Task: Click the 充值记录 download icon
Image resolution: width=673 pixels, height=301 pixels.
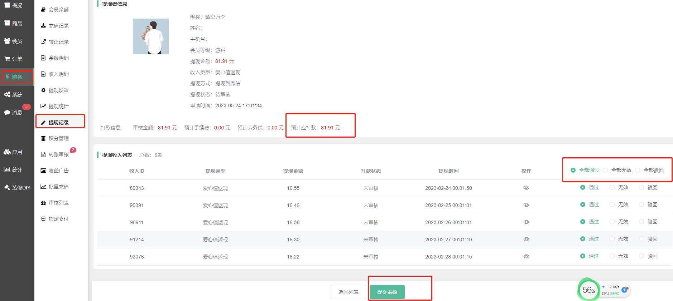Action: tap(43, 26)
